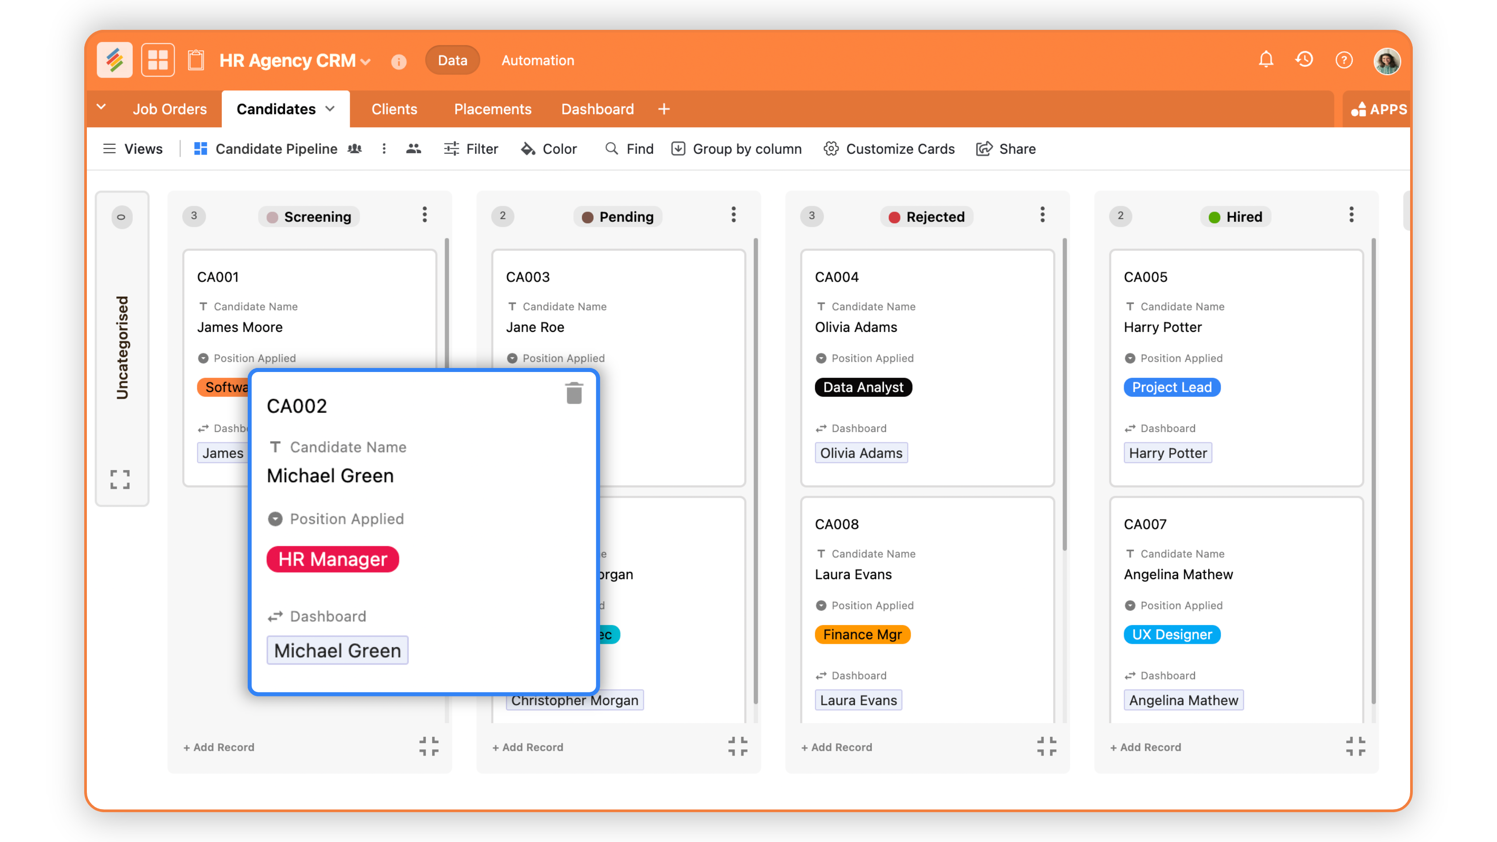Click the help question mark icon
Image resolution: width=1497 pixels, height=842 pixels.
tap(1344, 60)
